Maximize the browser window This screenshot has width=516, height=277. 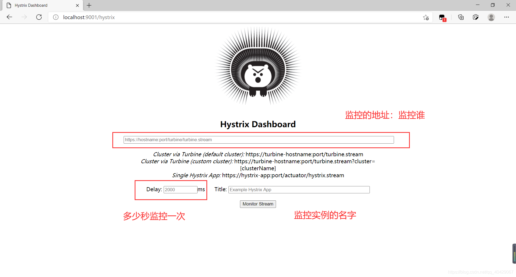pyautogui.click(x=493, y=5)
